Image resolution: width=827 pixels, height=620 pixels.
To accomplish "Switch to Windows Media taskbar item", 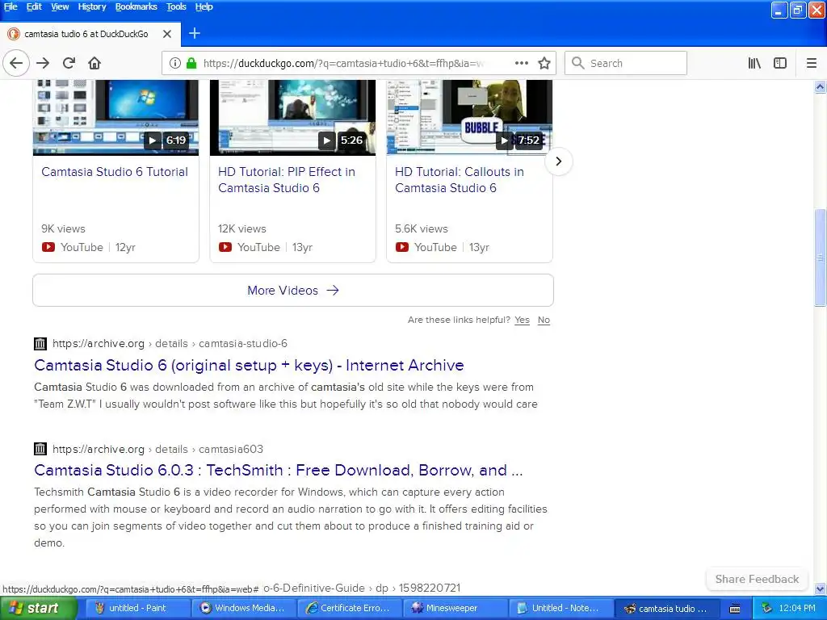I will [242, 609].
